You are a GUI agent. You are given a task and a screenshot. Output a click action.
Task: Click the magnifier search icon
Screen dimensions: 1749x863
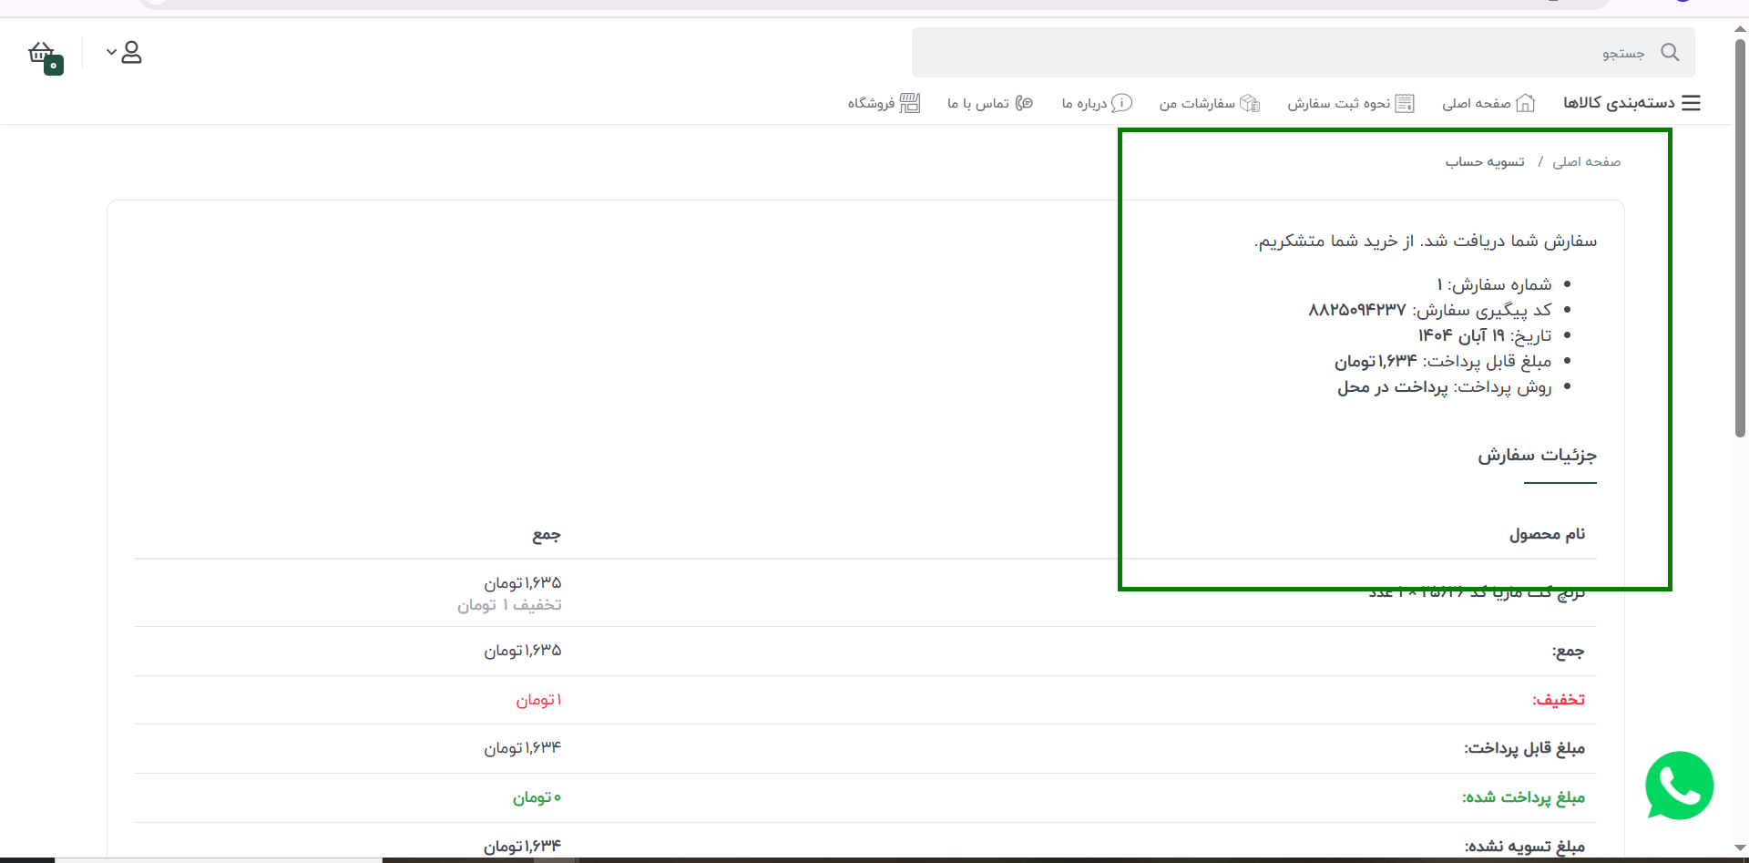coord(1669,53)
